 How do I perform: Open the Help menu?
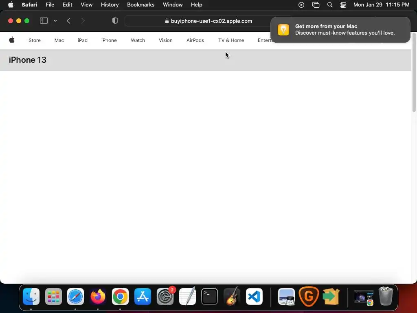pos(197,5)
